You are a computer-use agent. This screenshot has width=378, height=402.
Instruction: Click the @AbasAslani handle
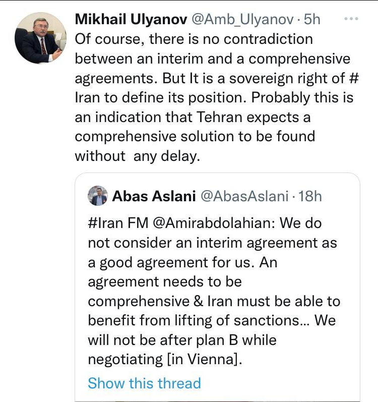point(244,196)
